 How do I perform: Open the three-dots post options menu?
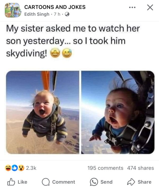coord(132,8)
